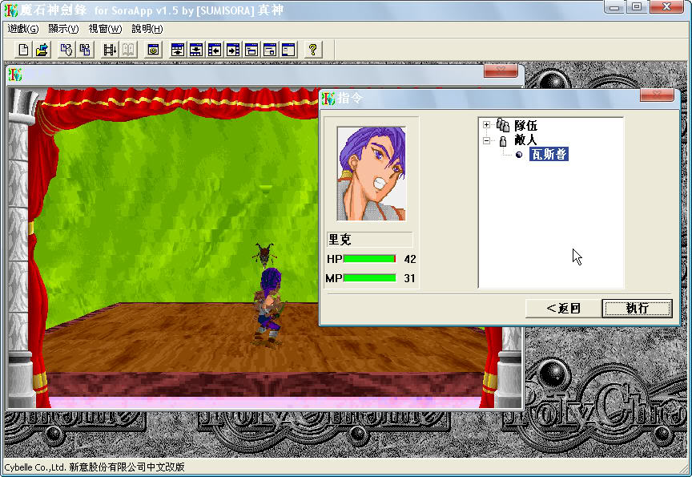Close the battle stage window
The image size is (692, 477).
[x=501, y=71]
